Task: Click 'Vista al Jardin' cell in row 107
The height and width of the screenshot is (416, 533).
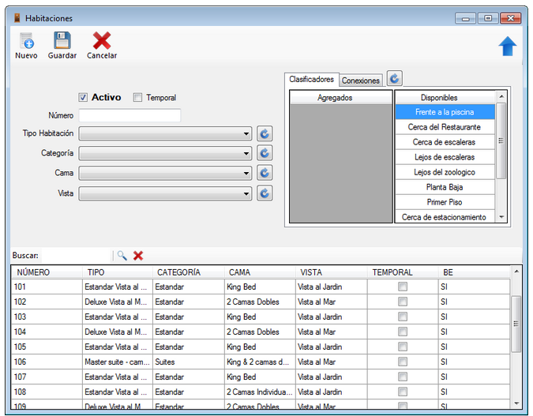Action: click(332, 377)
